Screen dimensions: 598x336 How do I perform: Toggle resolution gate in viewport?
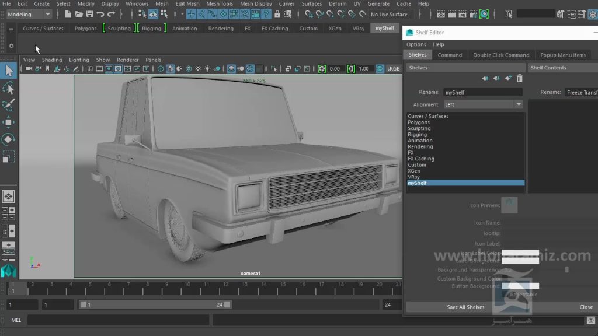tap(109, 69)
